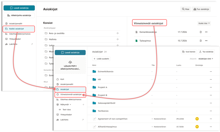Open Viimeisimmät asiakirjat in the sidebar

coord(70,95)
